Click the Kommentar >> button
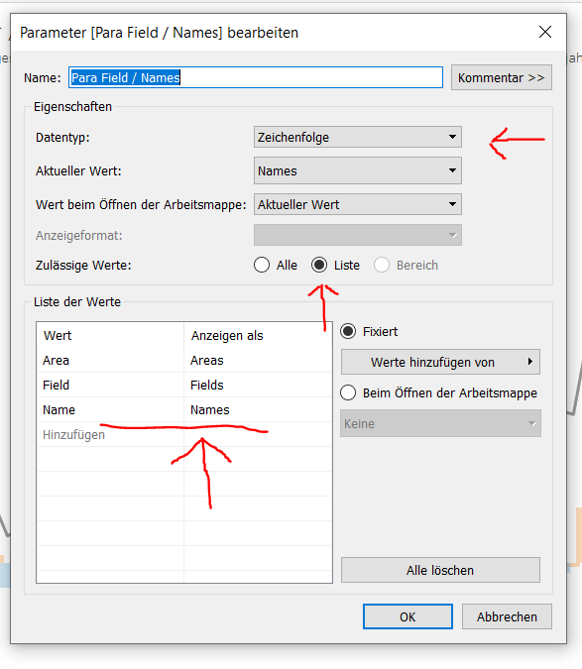 coord(502,77)
